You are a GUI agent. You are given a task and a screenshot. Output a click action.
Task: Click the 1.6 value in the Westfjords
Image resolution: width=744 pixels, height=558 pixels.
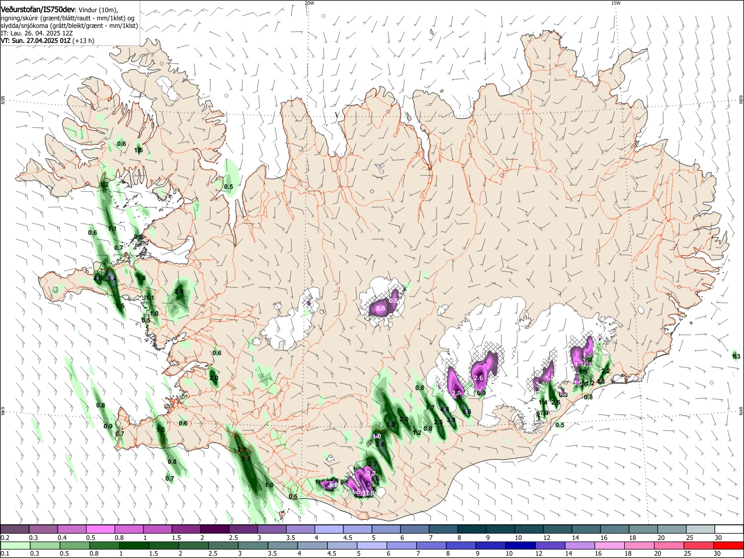138,151
